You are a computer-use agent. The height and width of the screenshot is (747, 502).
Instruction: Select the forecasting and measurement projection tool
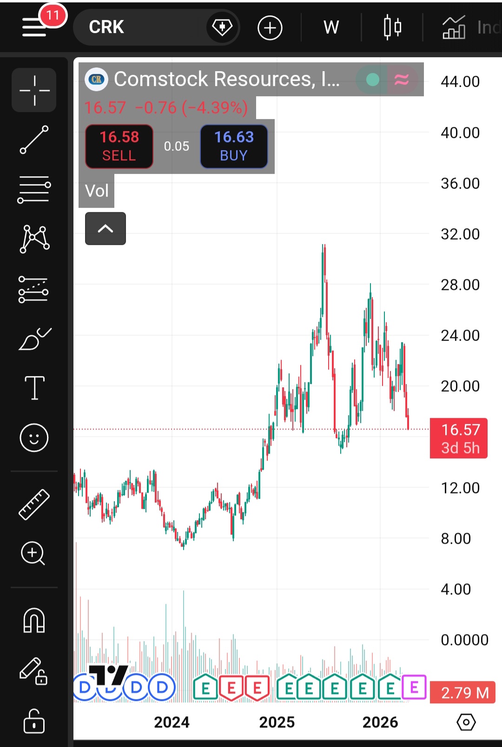[x=33, y=289]
